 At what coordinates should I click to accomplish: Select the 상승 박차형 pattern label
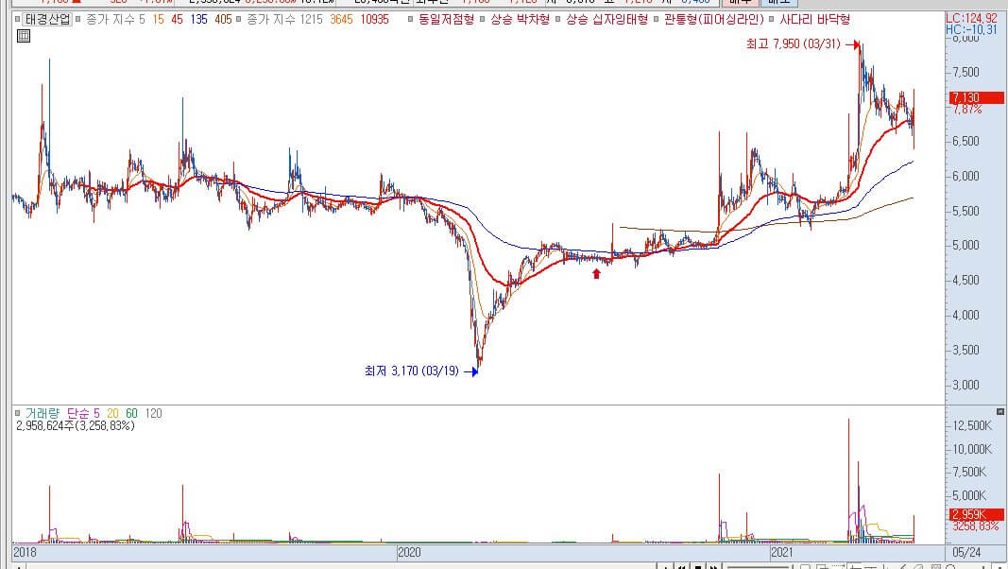click(521, 19)
